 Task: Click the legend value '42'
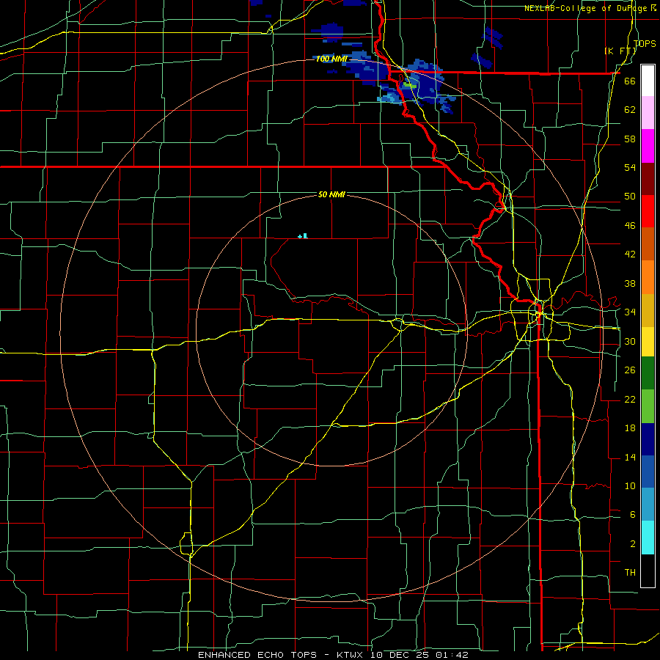pyautogui.click(x=630, y=254)
